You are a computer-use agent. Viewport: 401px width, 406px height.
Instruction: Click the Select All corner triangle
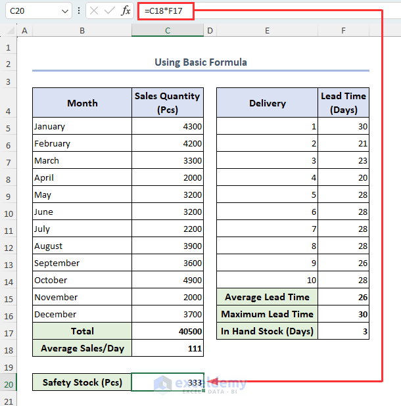[11, 31]
